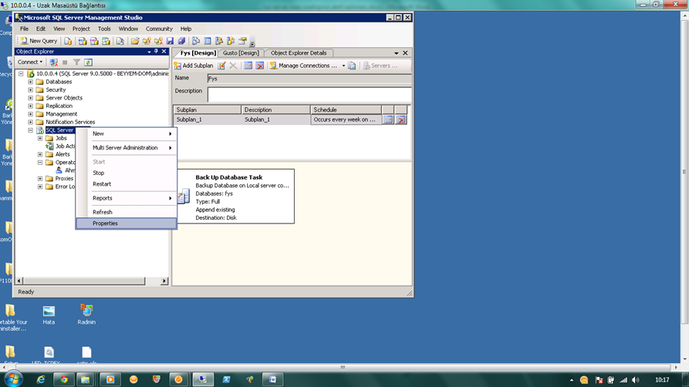Click the Reporting and Logging icon
The image size is (689, 387).
click(x=352, y=66)
